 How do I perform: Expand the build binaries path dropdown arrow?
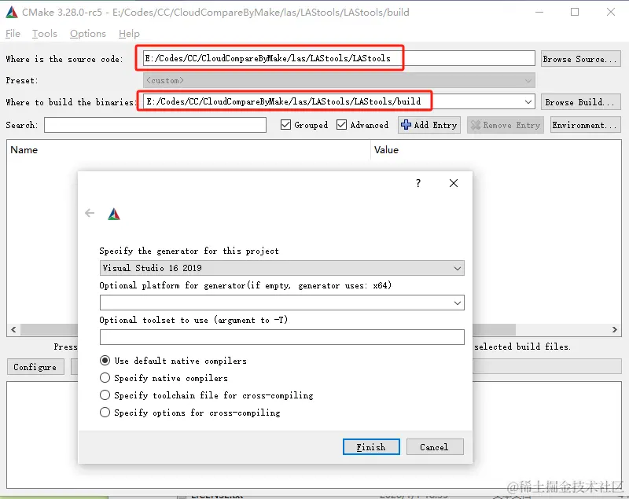(x=528, y=102)
